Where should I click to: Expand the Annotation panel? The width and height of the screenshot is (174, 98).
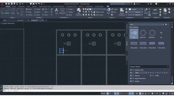coord(64,17)
